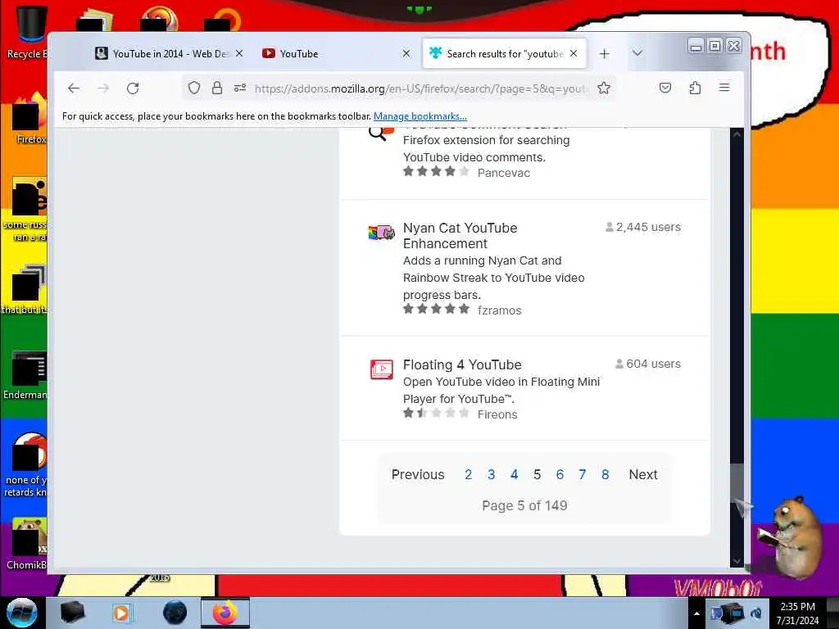Jump to results page 7
This screenshot has height=629, width=839.
583,474
